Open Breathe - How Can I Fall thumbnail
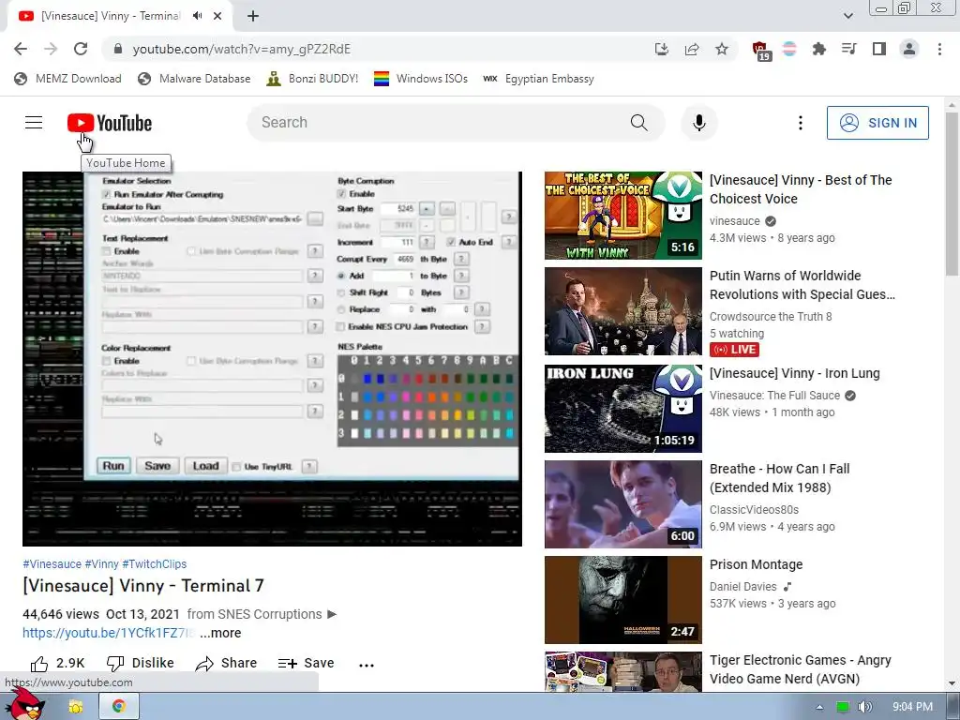This screenshot has width=960, height=720. (623, 504)
